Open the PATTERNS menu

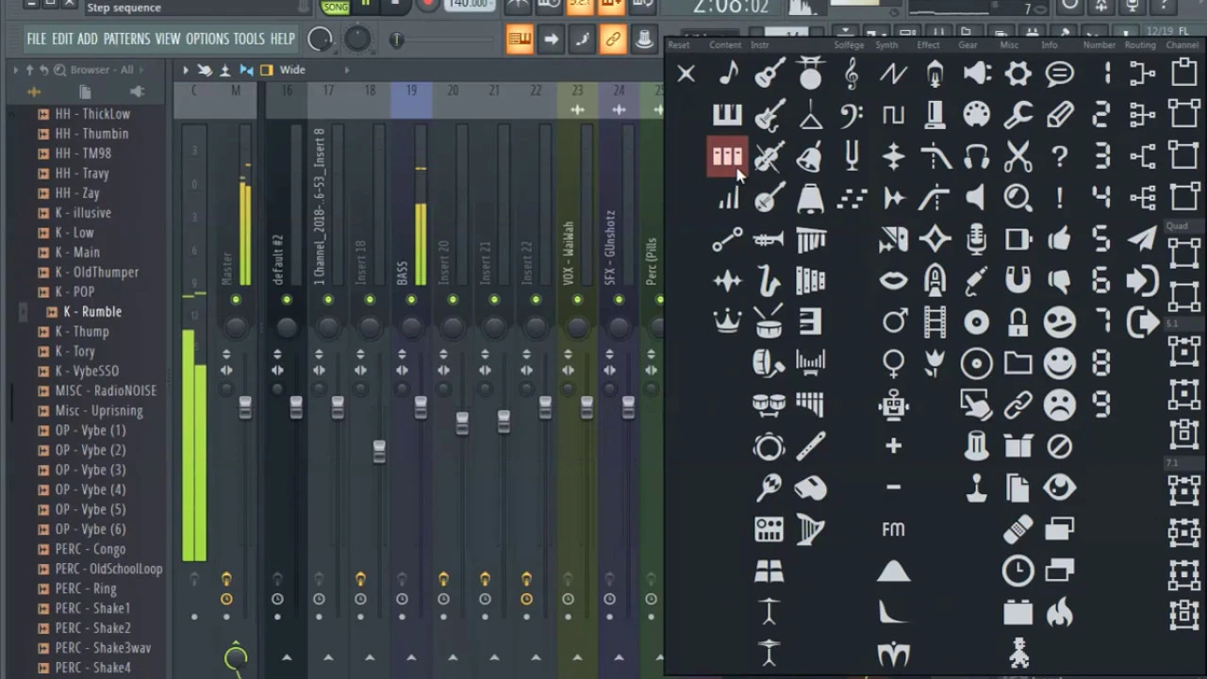126,39
